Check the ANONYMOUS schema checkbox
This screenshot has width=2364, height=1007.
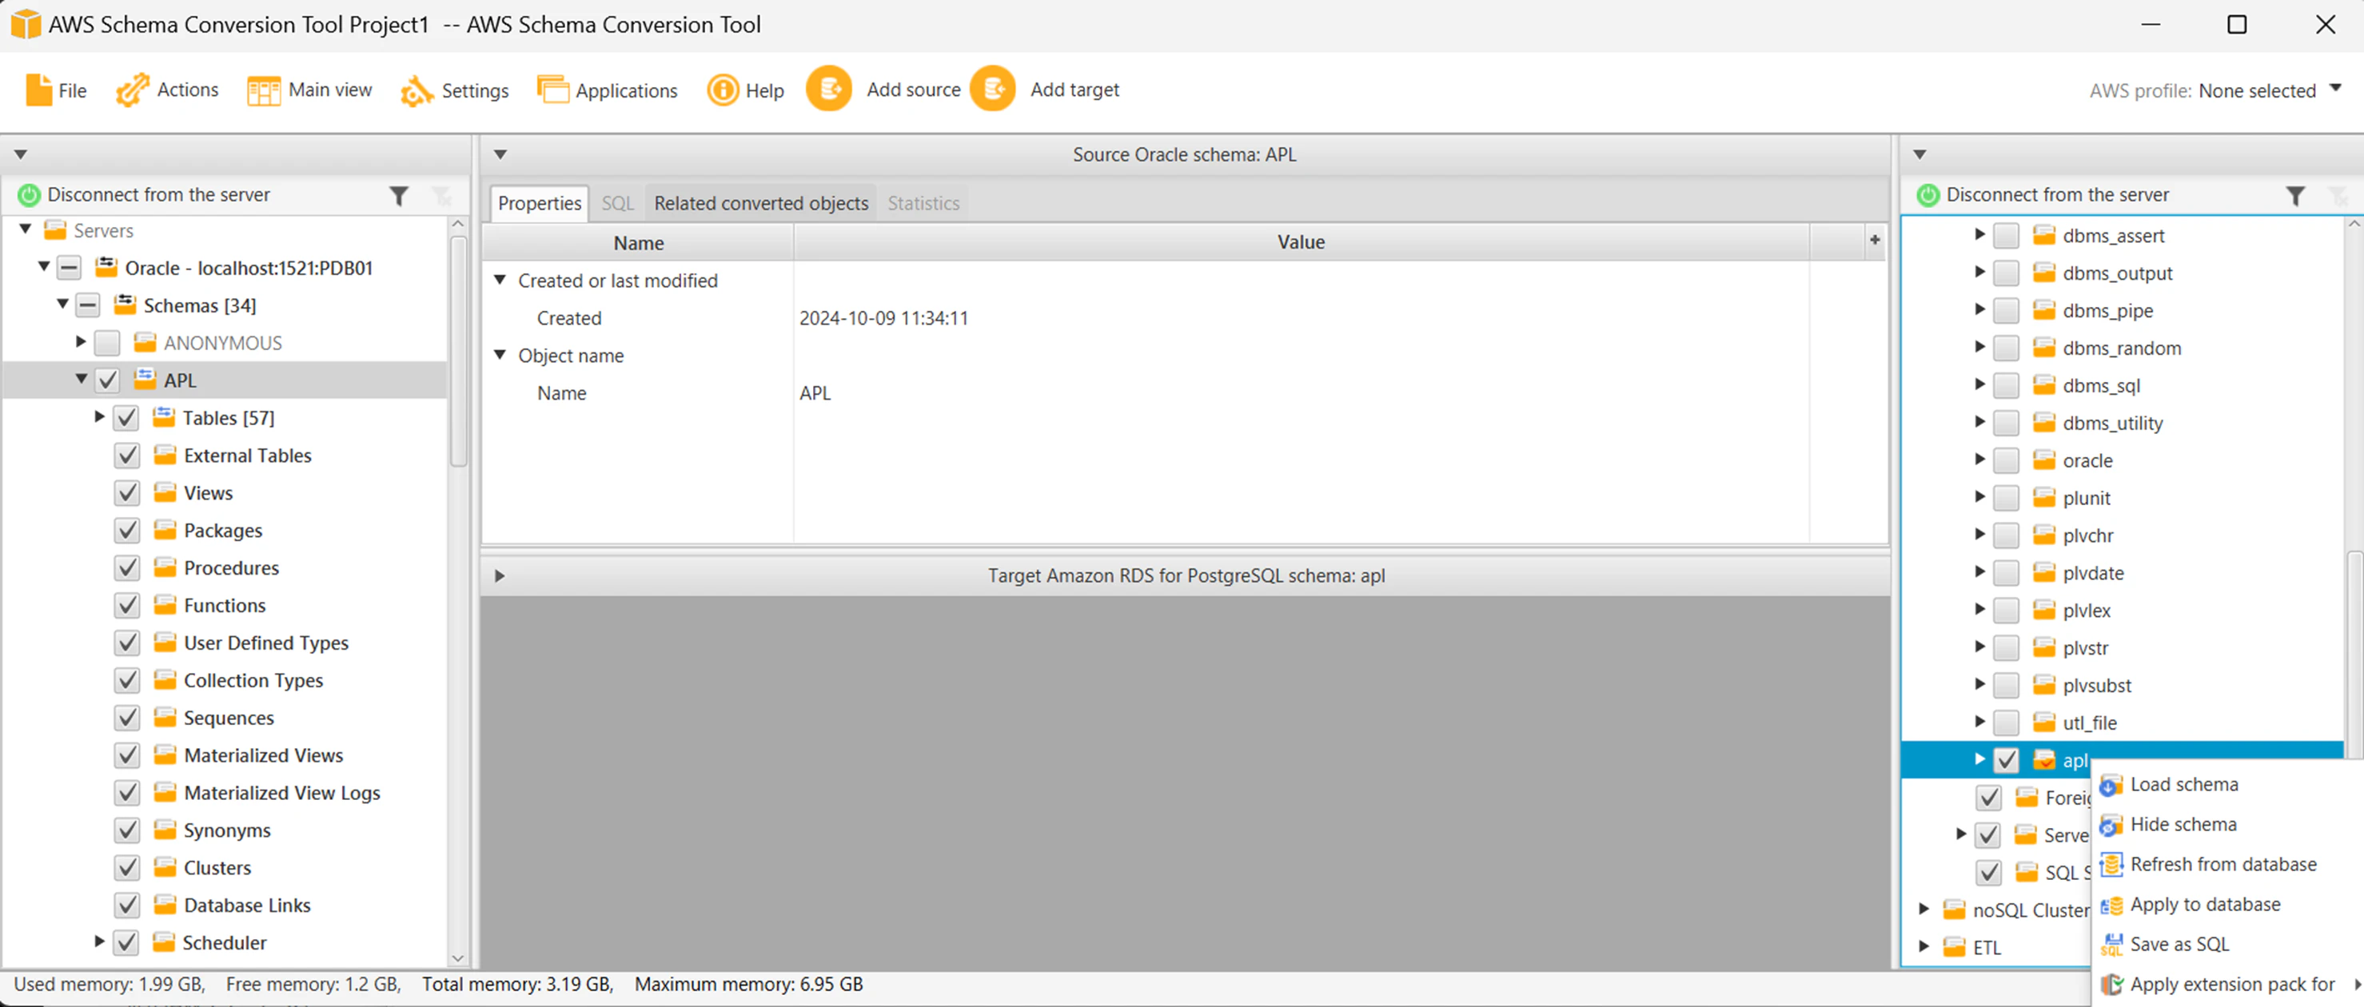point(107,343)
